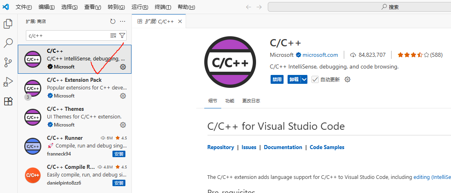Screen dimensions: 451x193
Task: Open manage gear for C/C++ extension row
Action: [123, 67]
